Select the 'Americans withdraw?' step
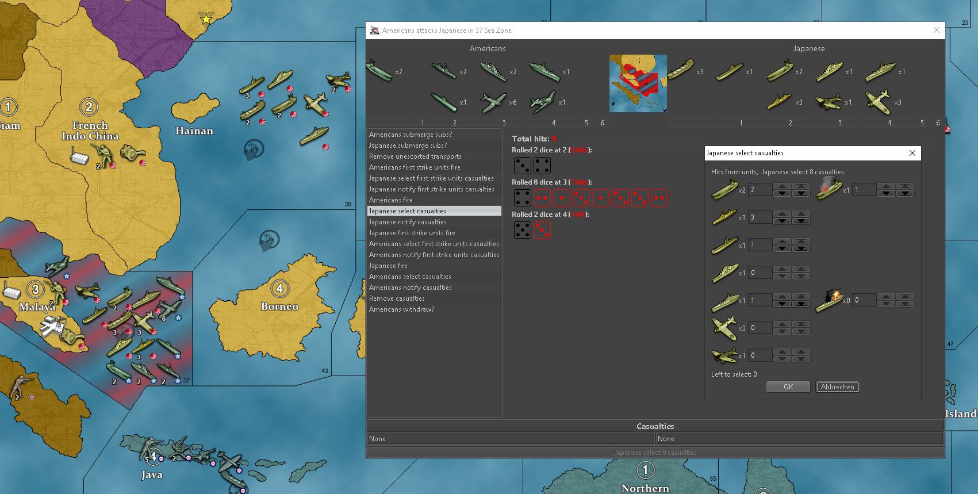978x494 pixels. point(434,309)
